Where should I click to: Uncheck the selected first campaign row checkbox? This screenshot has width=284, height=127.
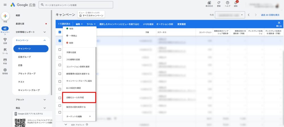[x=60, y=41]
